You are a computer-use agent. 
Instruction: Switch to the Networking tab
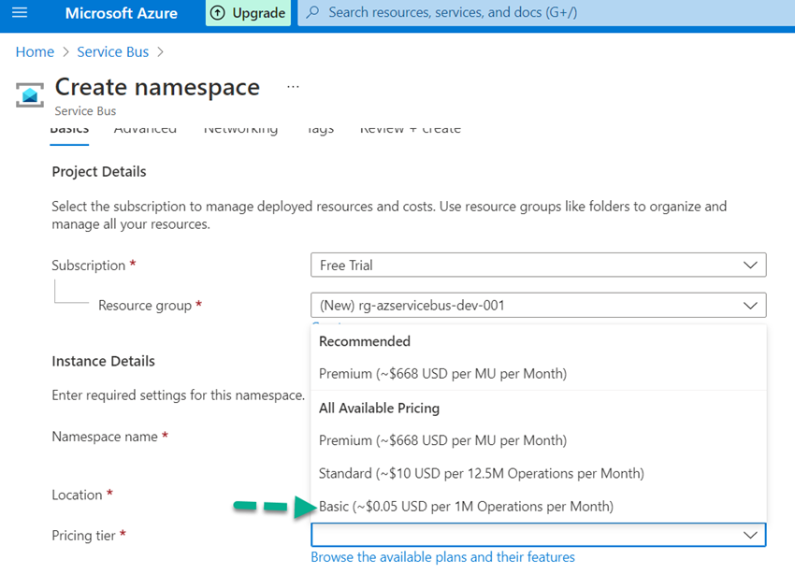(240, 128)
